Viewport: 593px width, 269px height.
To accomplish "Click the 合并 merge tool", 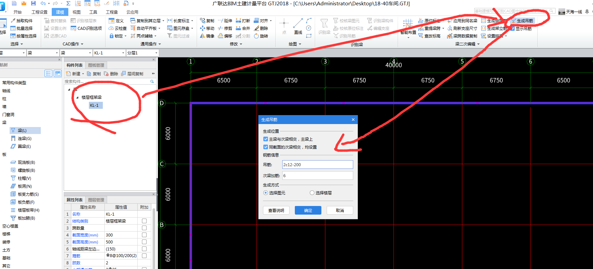I will click(243, 28).
